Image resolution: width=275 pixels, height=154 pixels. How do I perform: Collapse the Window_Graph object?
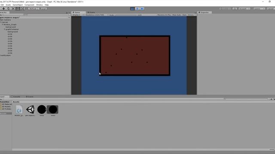point(3,25)
